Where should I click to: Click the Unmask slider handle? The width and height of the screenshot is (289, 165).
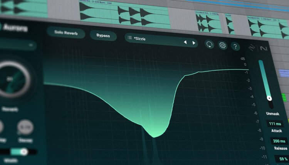pos(269,99)
